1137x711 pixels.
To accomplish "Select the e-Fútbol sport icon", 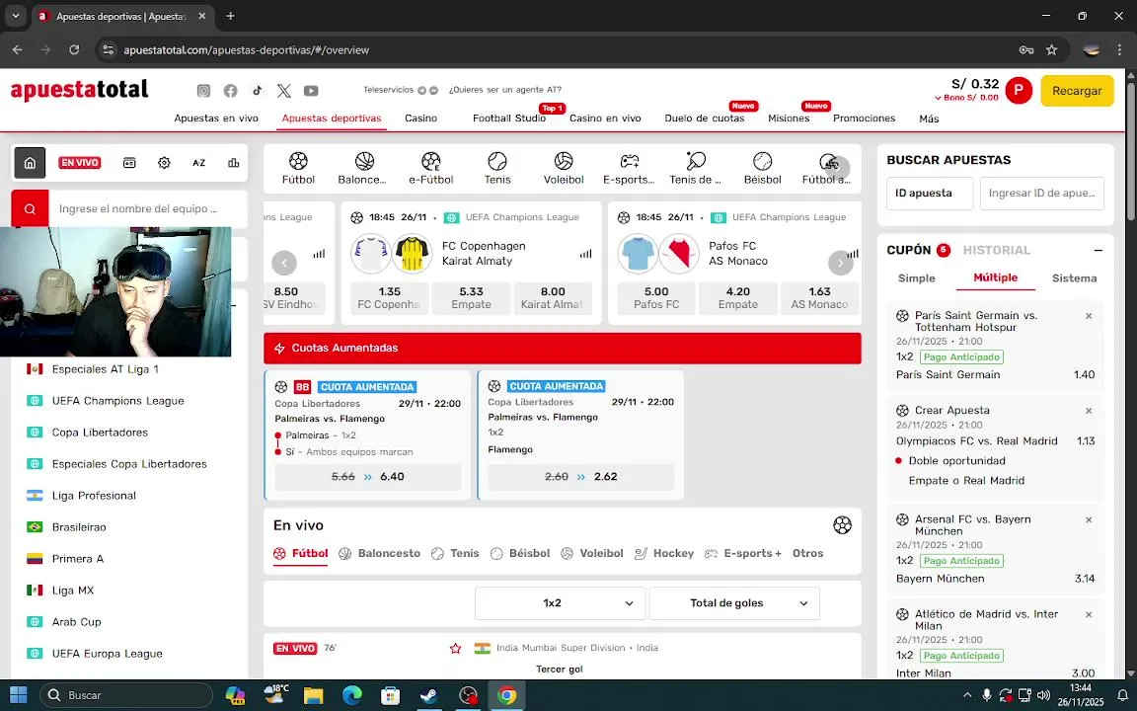I will pos(430,168).
